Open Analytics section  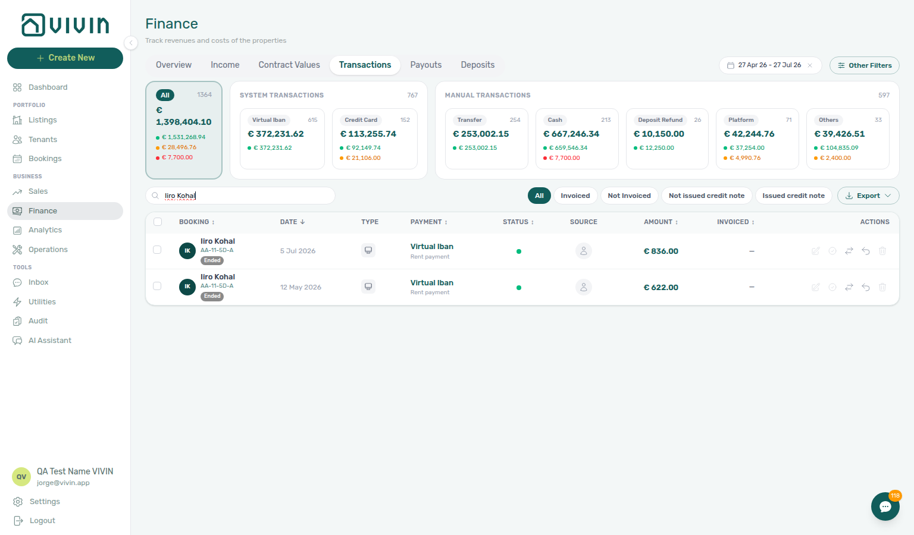point(65,230)
